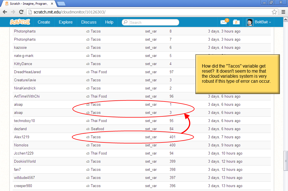Reload the page with the refresh icon
The image size is (288, 191).
pos(21,12)
